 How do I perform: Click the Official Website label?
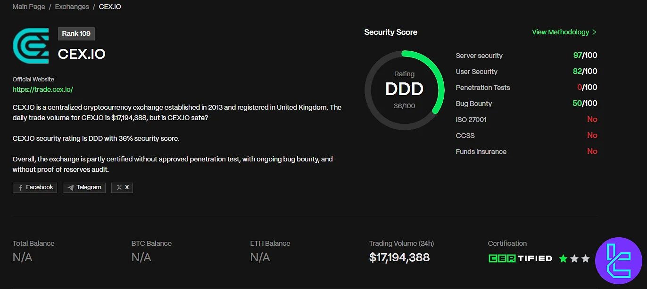tap(33, 80)
